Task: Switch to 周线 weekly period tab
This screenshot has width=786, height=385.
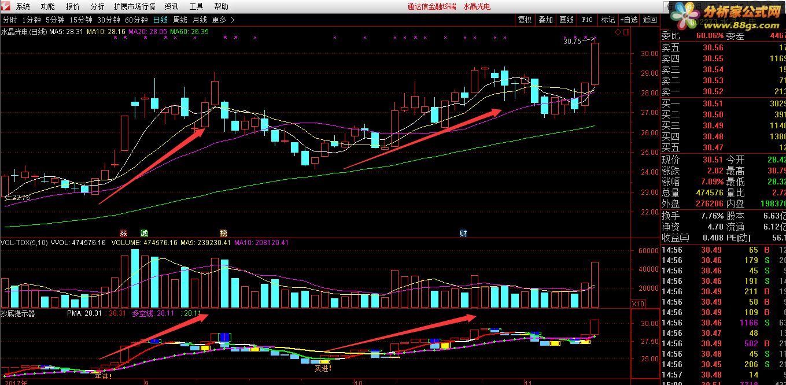Action: [180, 20]
